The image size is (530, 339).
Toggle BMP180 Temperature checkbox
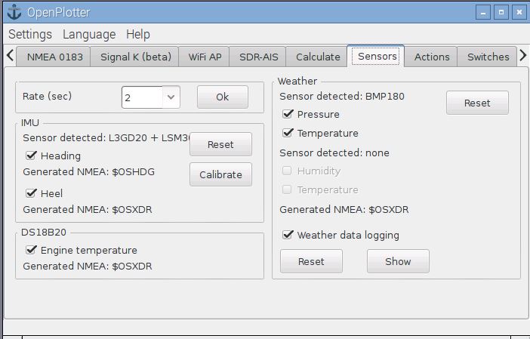[288, 133]
